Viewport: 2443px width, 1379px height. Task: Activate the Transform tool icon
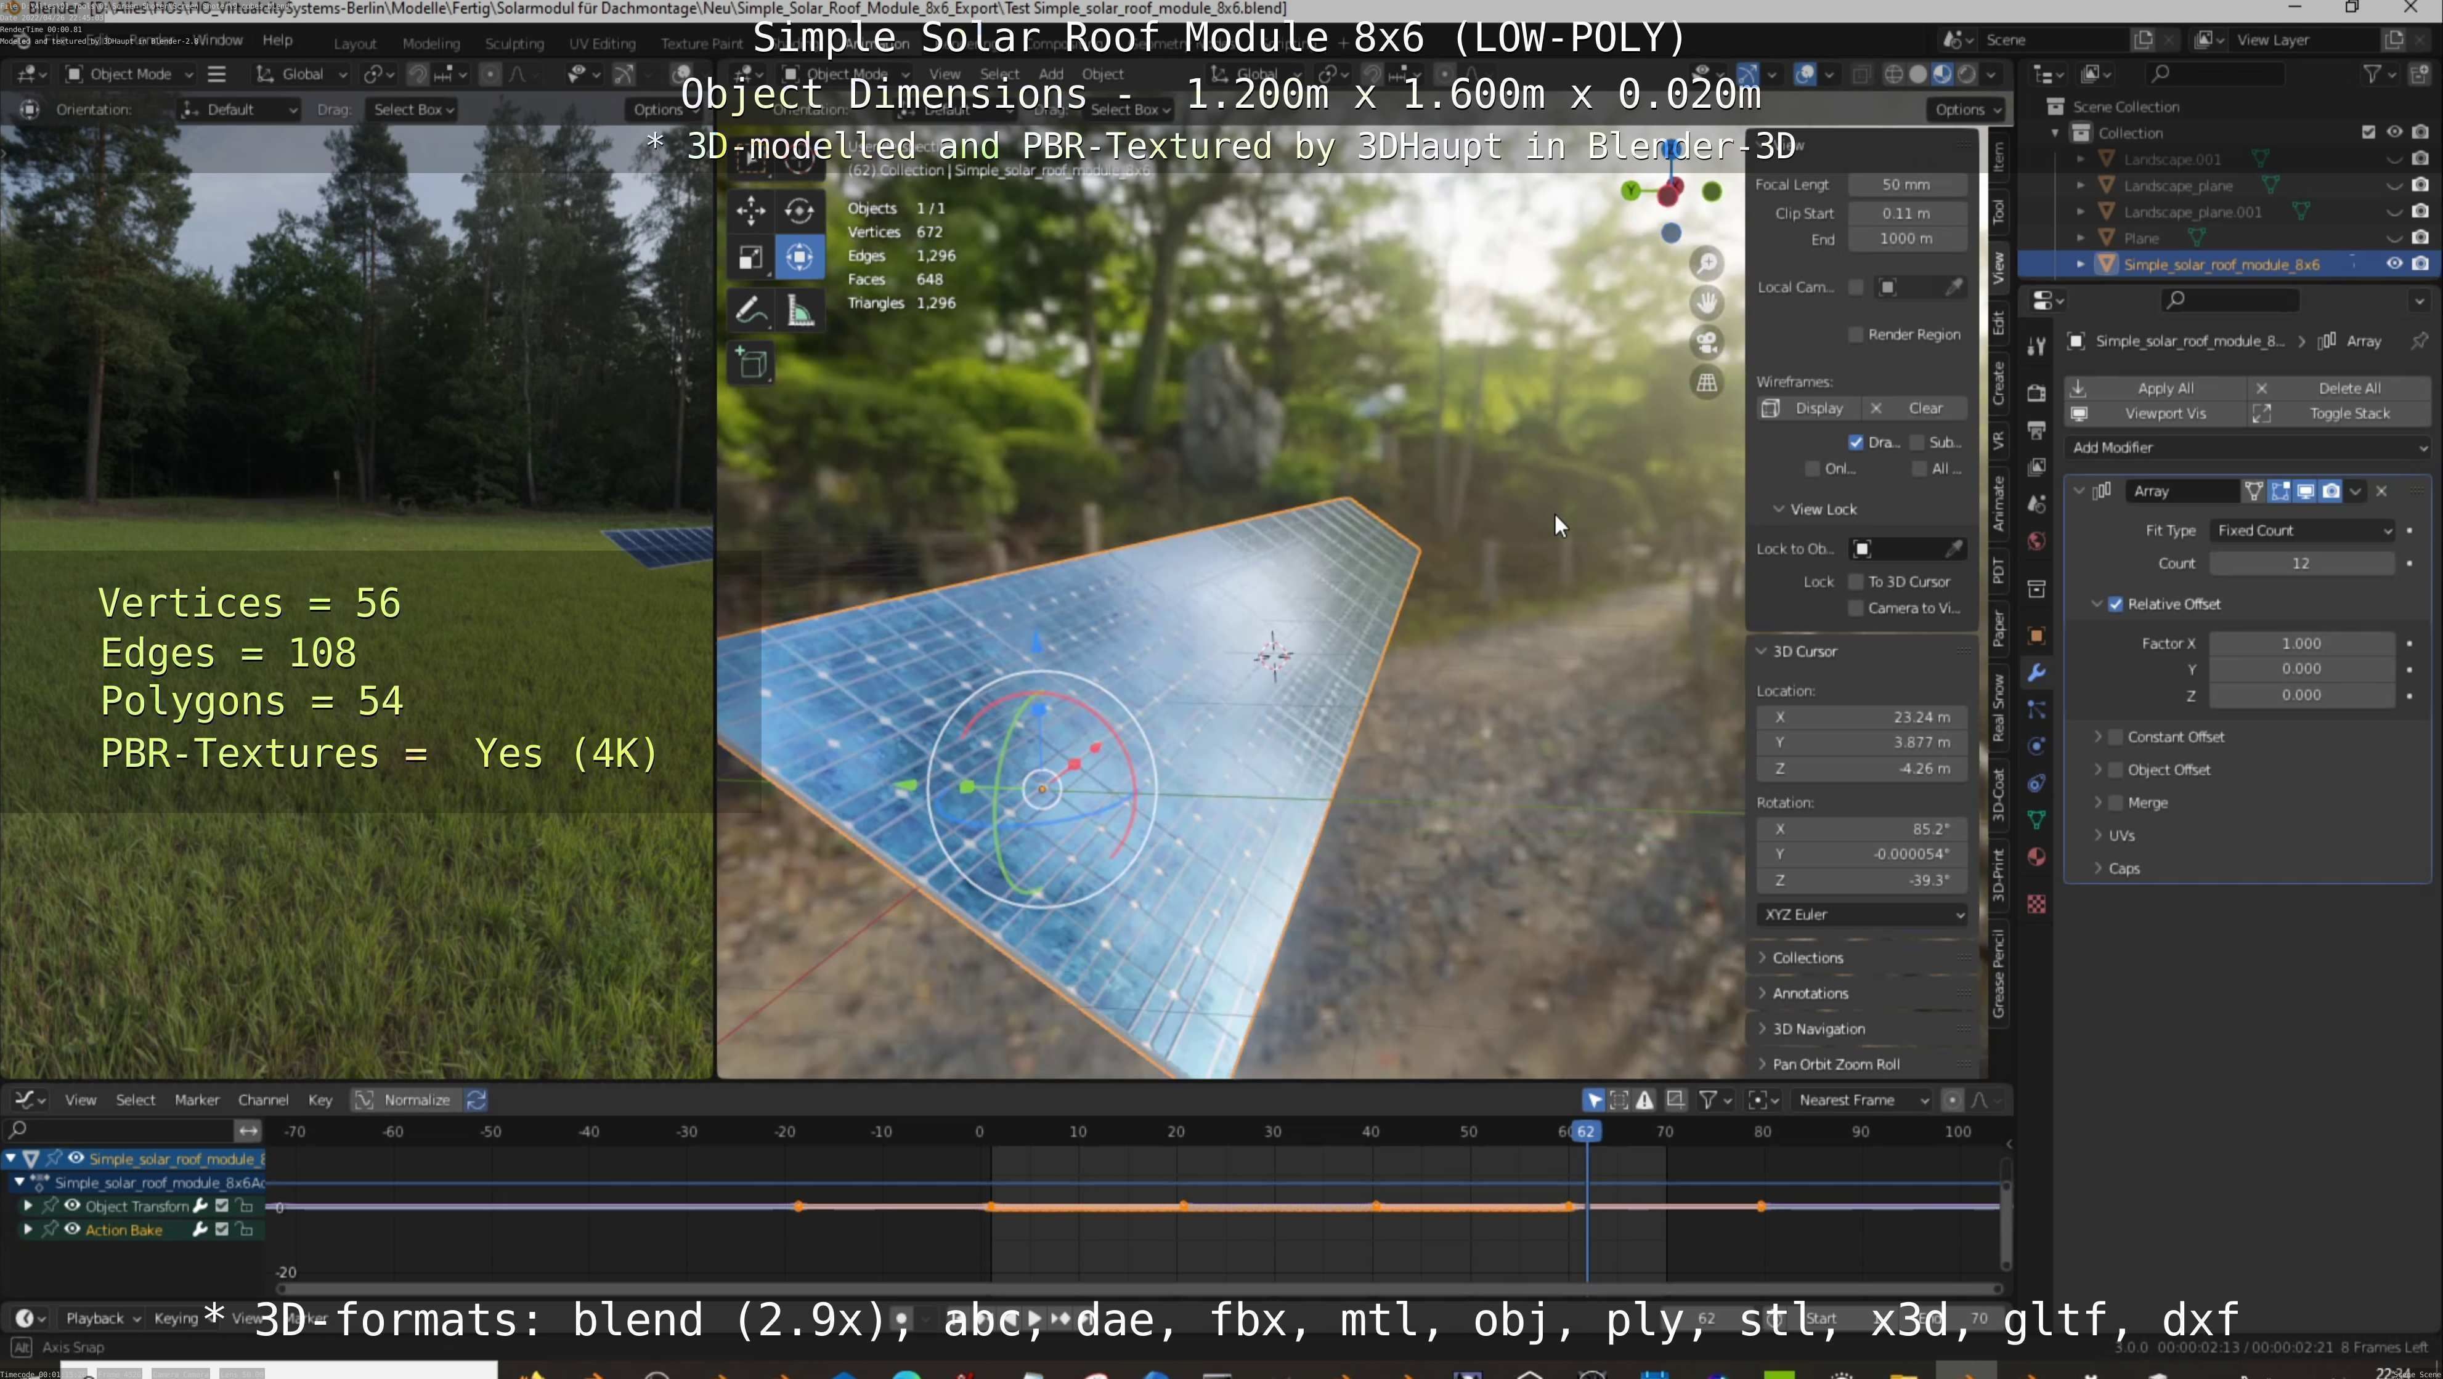pyautogui.click(x=800, y=258)
